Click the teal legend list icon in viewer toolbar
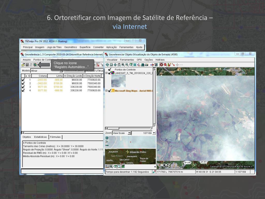Image resolution: width=265 pixels, height=199 pixels. point(156,65)
